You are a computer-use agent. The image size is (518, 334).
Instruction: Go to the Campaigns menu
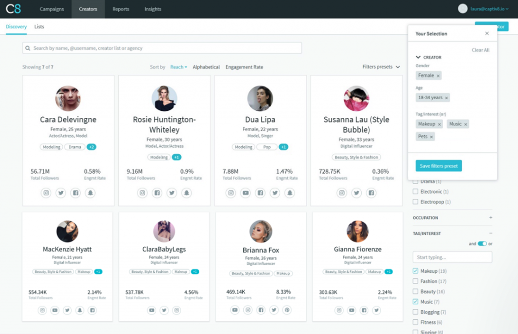point(52,9)
